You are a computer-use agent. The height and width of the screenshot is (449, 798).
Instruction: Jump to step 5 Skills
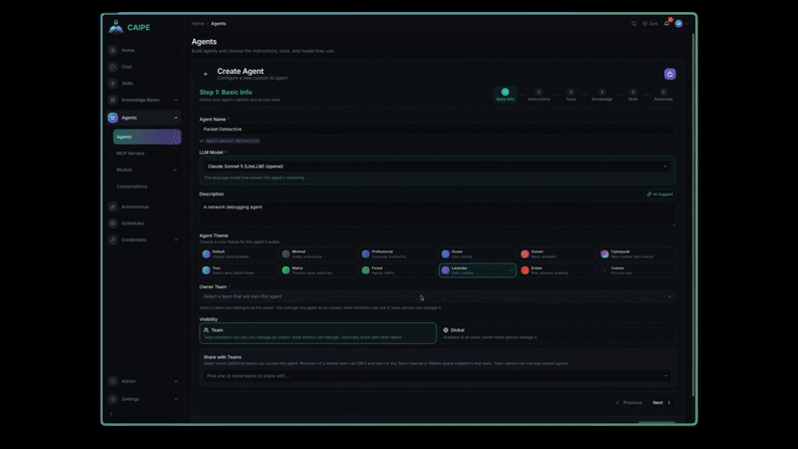(632, 95)
